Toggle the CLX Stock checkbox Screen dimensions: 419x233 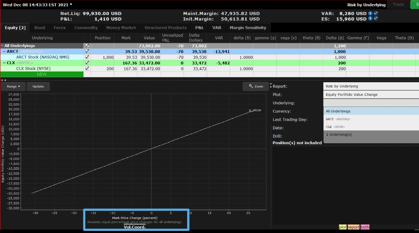[x=87, y=68]
